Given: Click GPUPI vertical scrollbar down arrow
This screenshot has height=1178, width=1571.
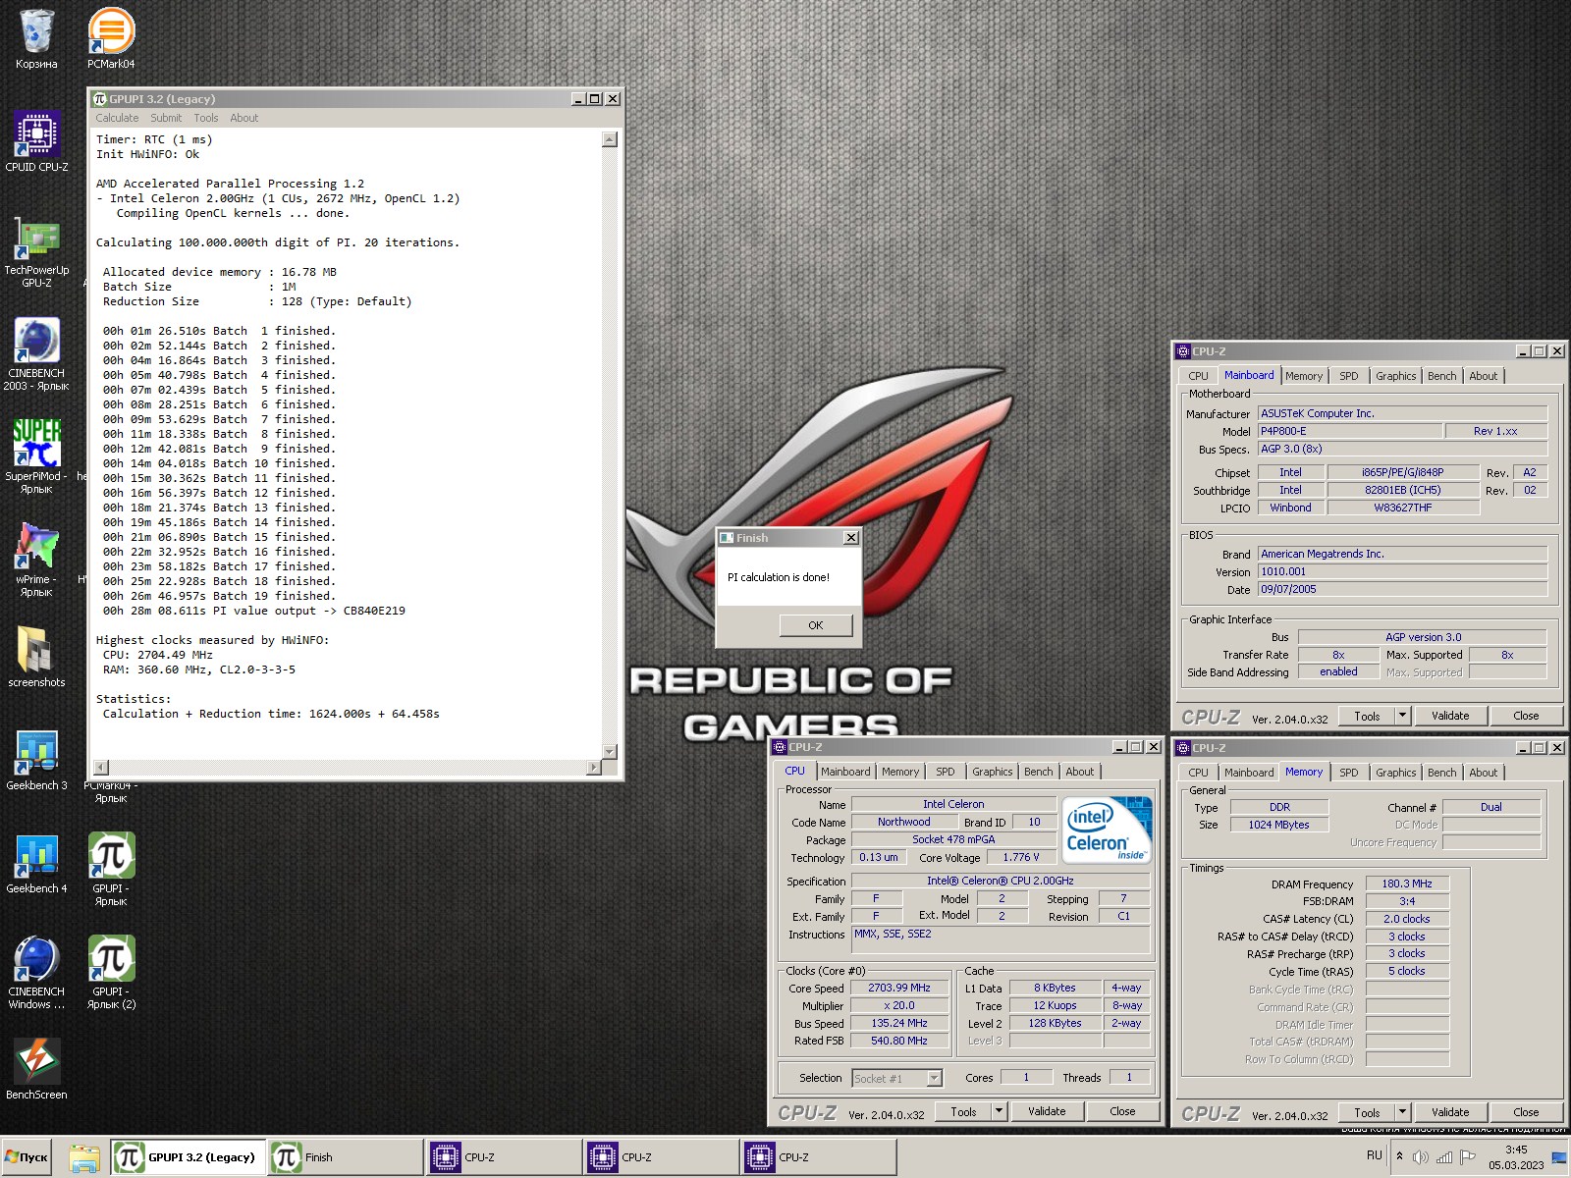Looking at the screenshot, I should [x=610, y=751].
